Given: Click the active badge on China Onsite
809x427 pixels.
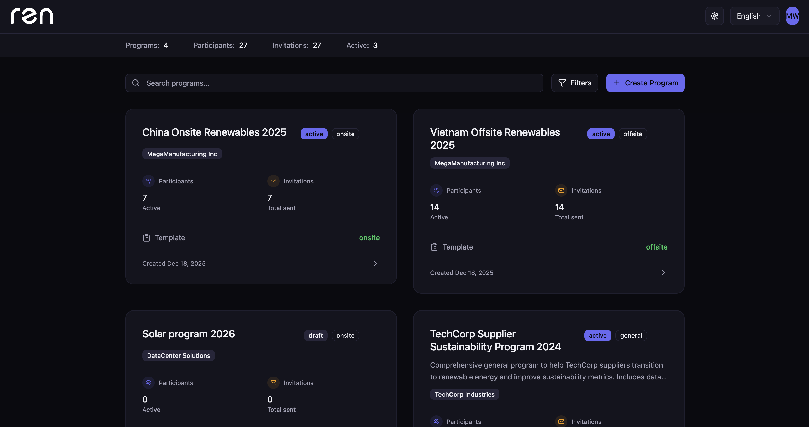Looking at the screenshot, I should coord(314,134).
